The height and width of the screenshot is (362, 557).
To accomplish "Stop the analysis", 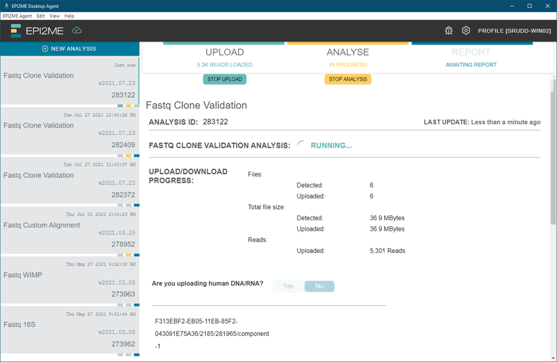I will [348, 79].
